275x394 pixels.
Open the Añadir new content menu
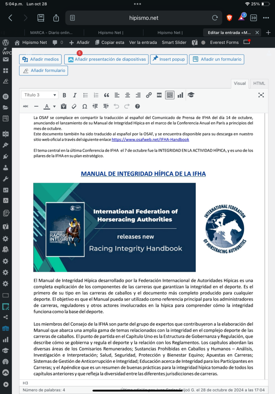click(79, 42)
